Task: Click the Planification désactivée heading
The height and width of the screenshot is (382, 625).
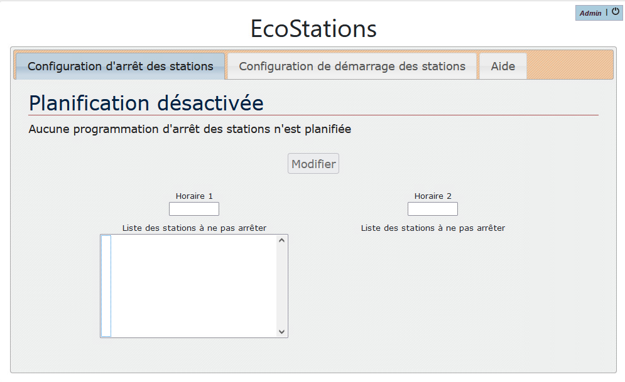Action: (x=146, y=103)
